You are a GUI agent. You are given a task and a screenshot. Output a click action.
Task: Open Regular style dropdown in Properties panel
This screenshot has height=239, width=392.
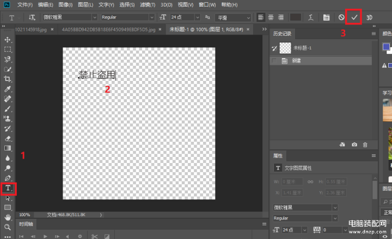pyautogui.click(x=335, y=218)
